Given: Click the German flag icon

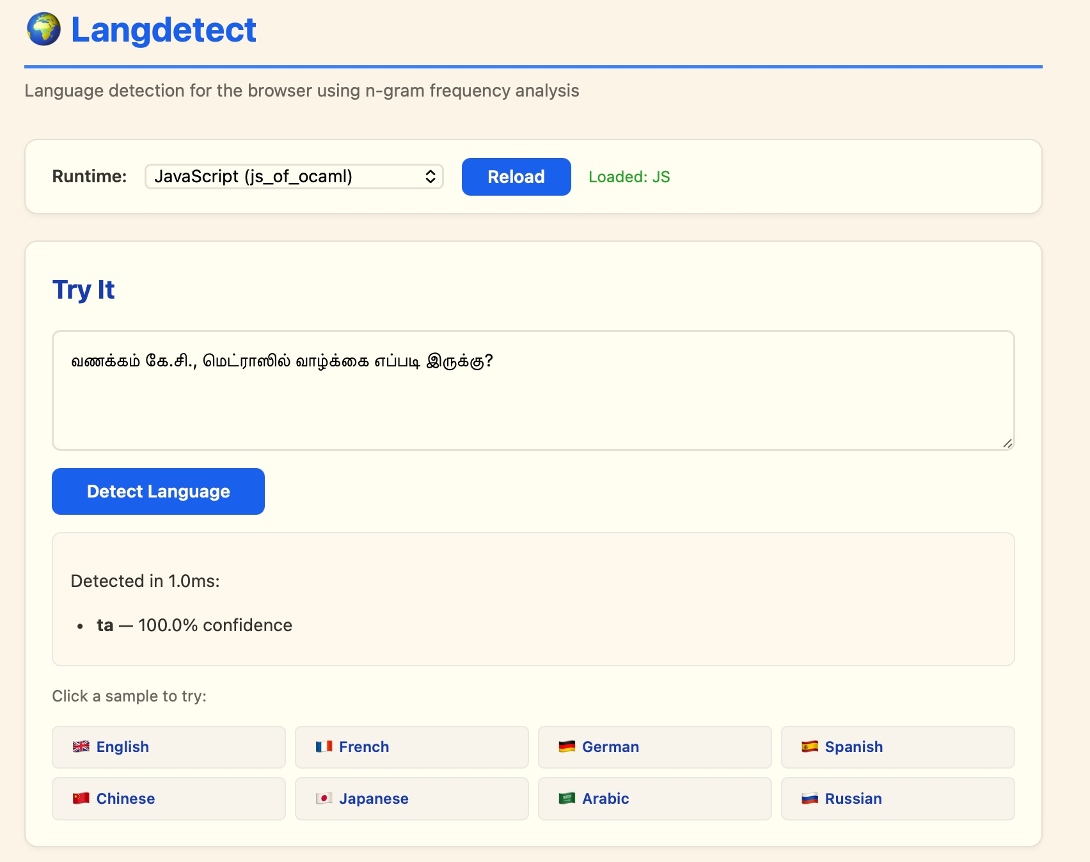Looking at the screenshot, I should coord(567,746).
